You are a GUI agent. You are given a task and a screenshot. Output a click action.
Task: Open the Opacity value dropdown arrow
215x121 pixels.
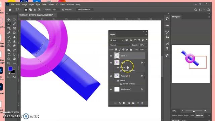pyautogui.click(x=146, y=45)
